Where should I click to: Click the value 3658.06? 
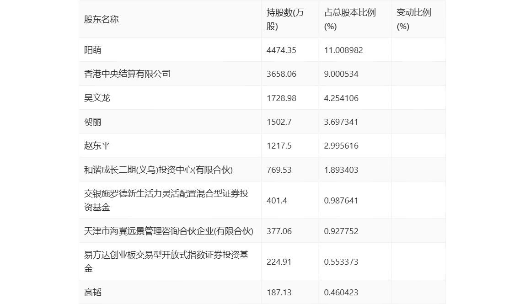tap(281, 74)
